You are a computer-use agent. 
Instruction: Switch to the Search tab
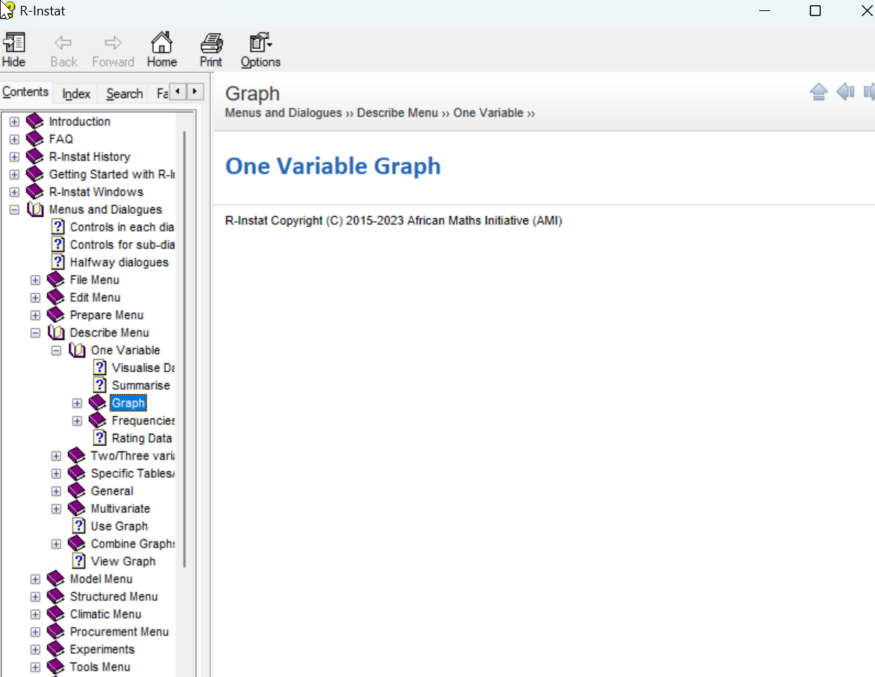[x=125, y=94]
